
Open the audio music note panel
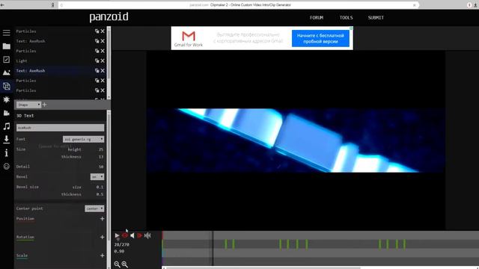coord(7,126)
